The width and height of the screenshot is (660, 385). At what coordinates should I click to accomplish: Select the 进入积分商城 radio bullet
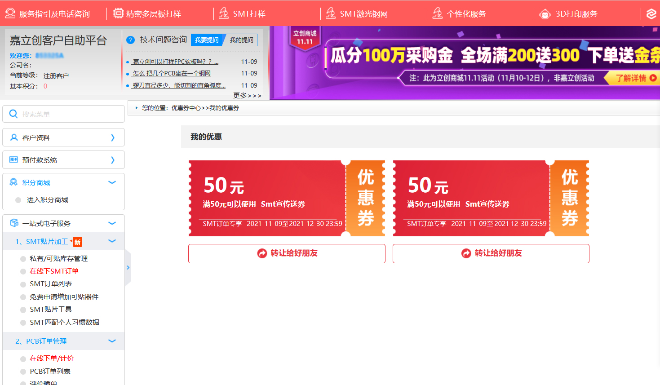pos(18,200)
